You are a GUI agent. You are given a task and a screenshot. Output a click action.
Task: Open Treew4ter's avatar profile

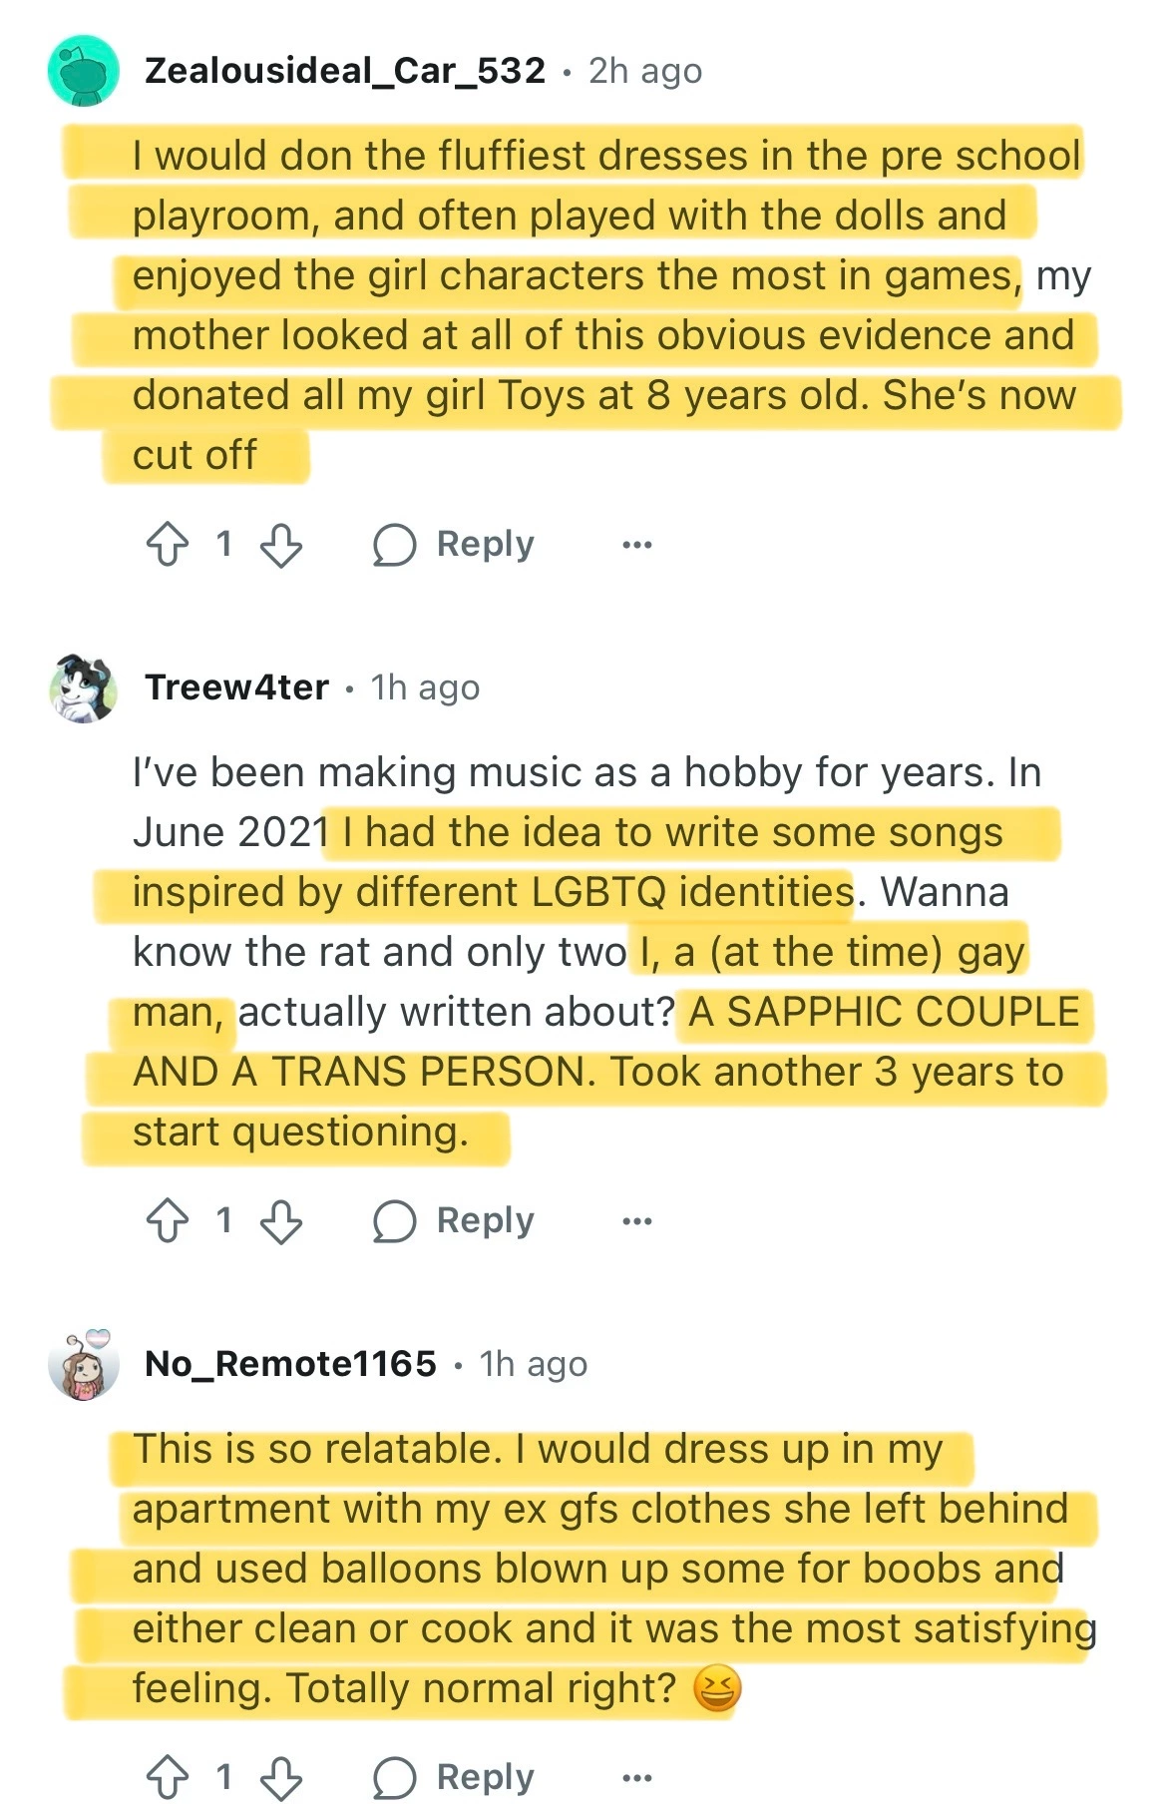point(84,687)
